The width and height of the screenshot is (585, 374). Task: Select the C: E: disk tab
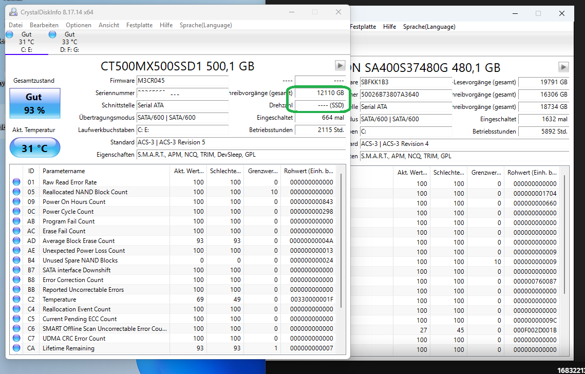(x=27, y=42)
